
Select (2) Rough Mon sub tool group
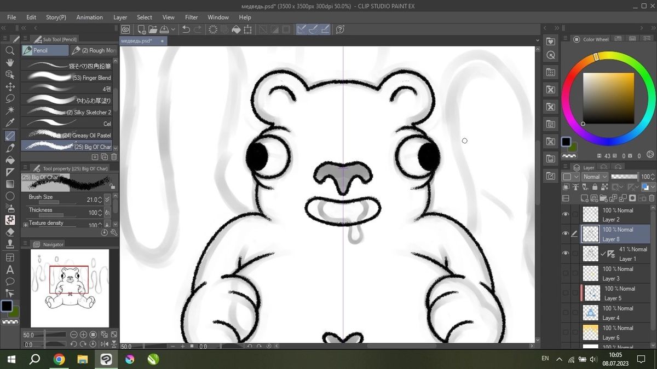coord(93,50)
